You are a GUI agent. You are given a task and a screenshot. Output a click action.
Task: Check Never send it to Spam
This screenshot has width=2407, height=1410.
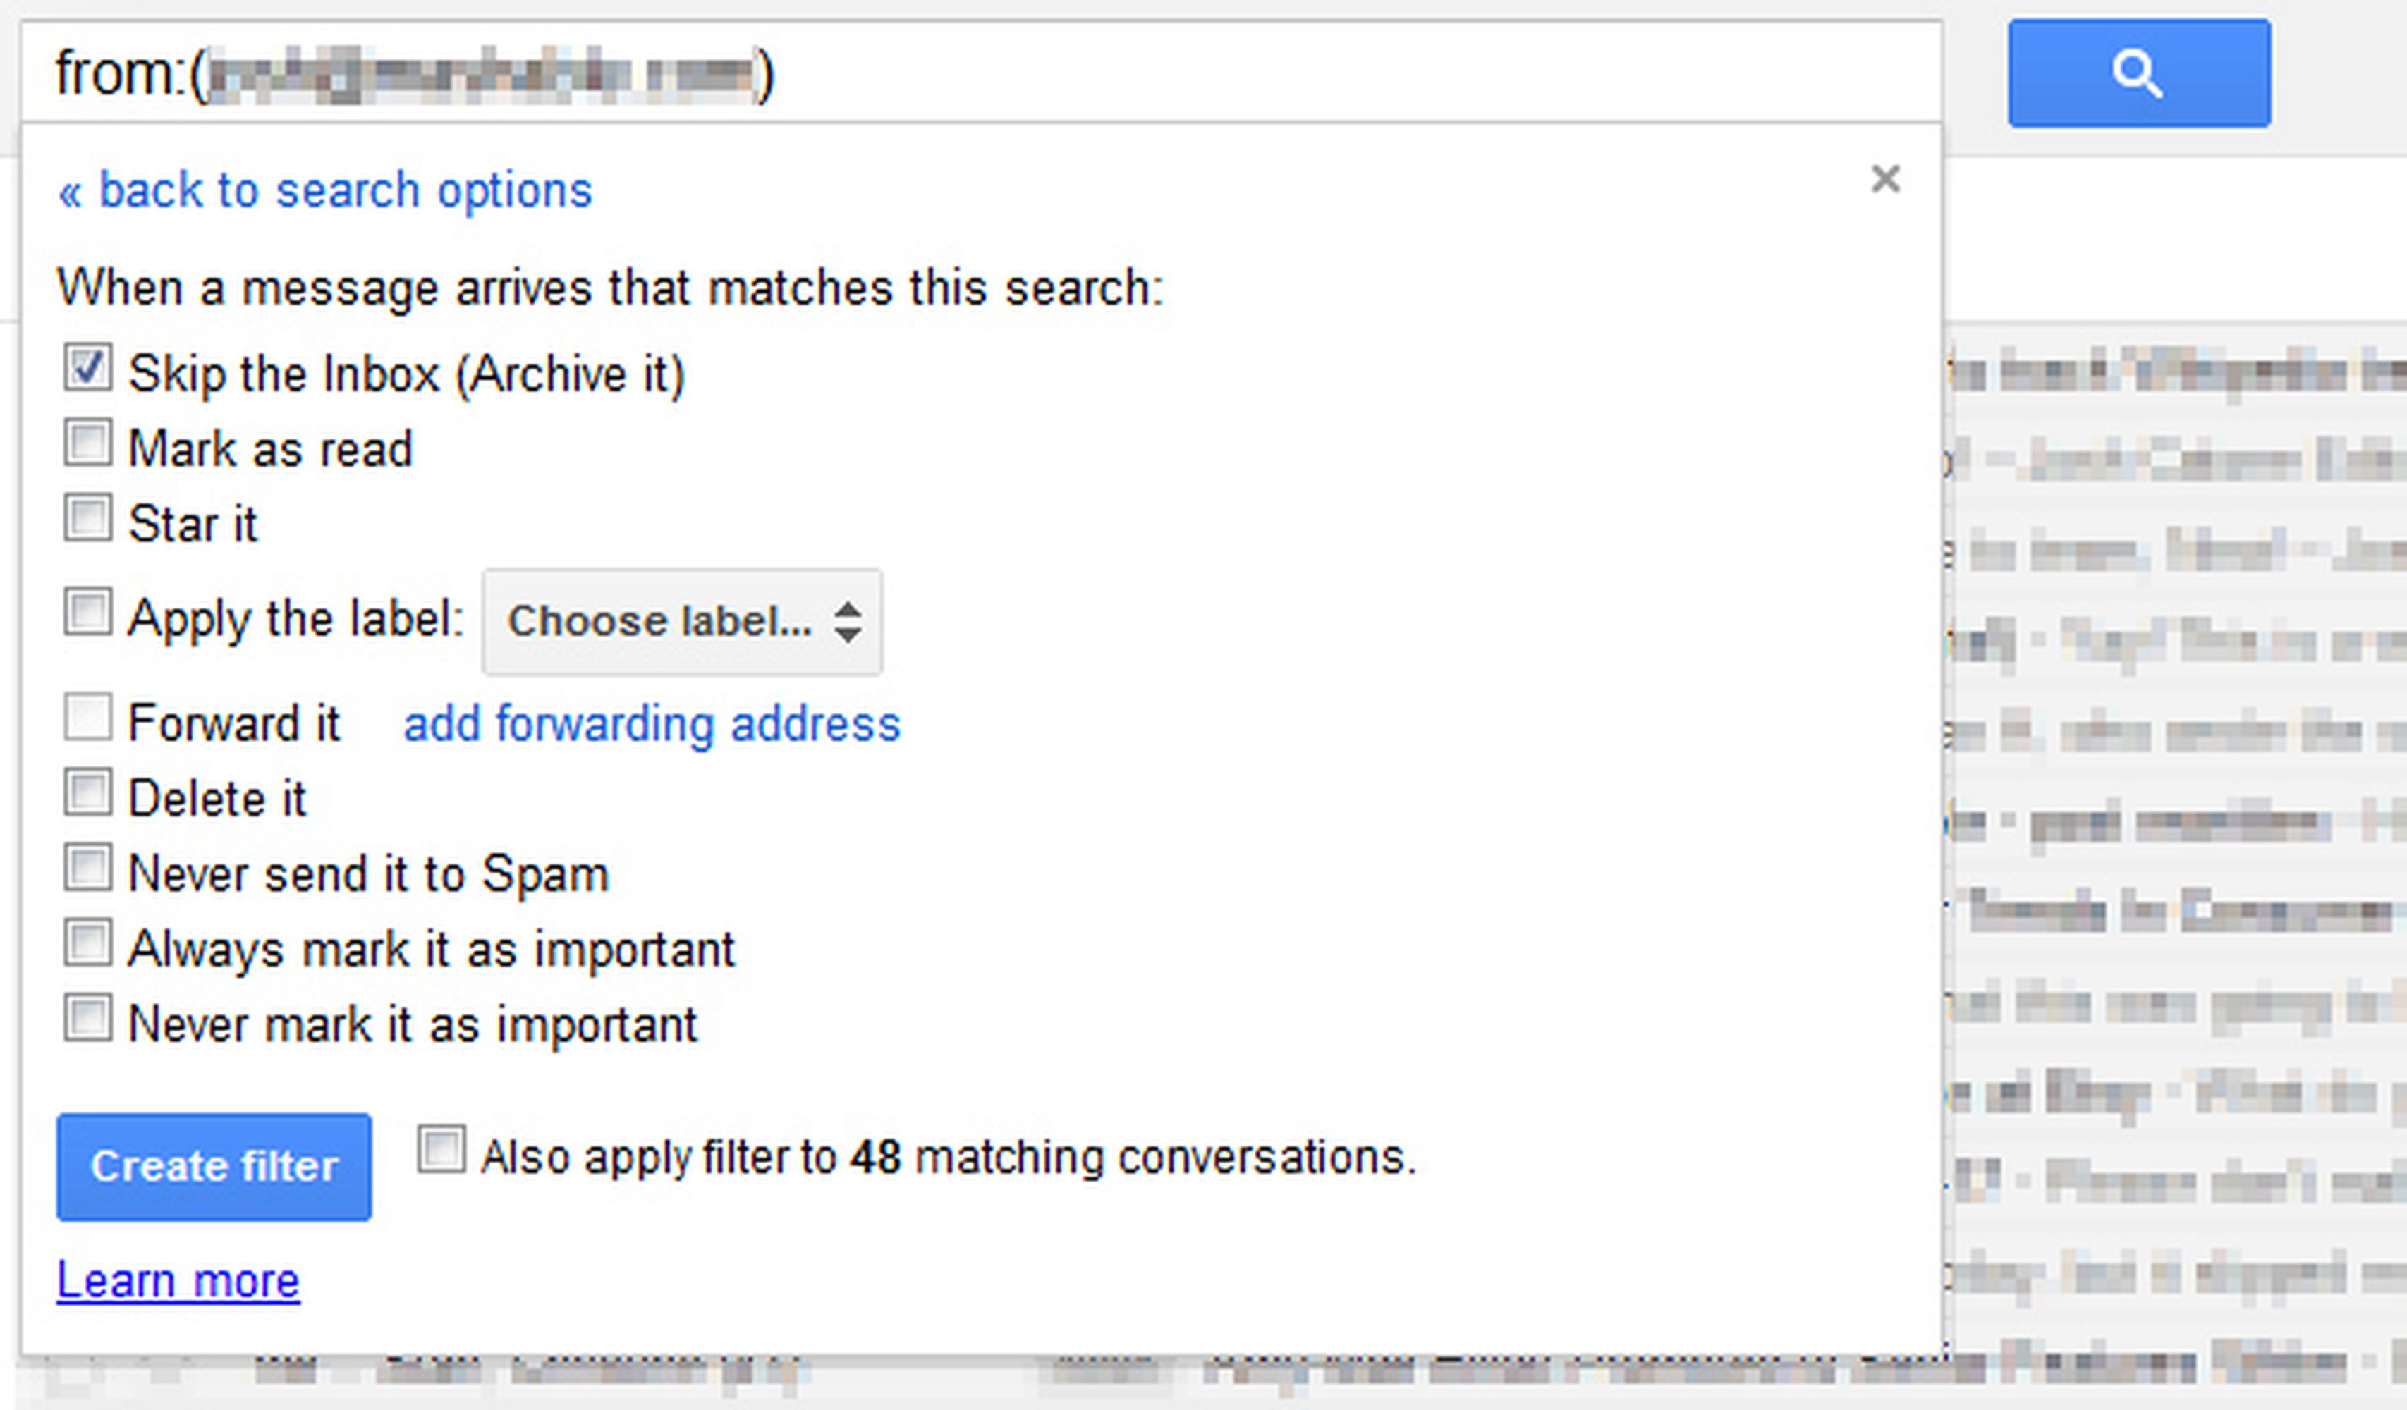(x=89, y=867)
